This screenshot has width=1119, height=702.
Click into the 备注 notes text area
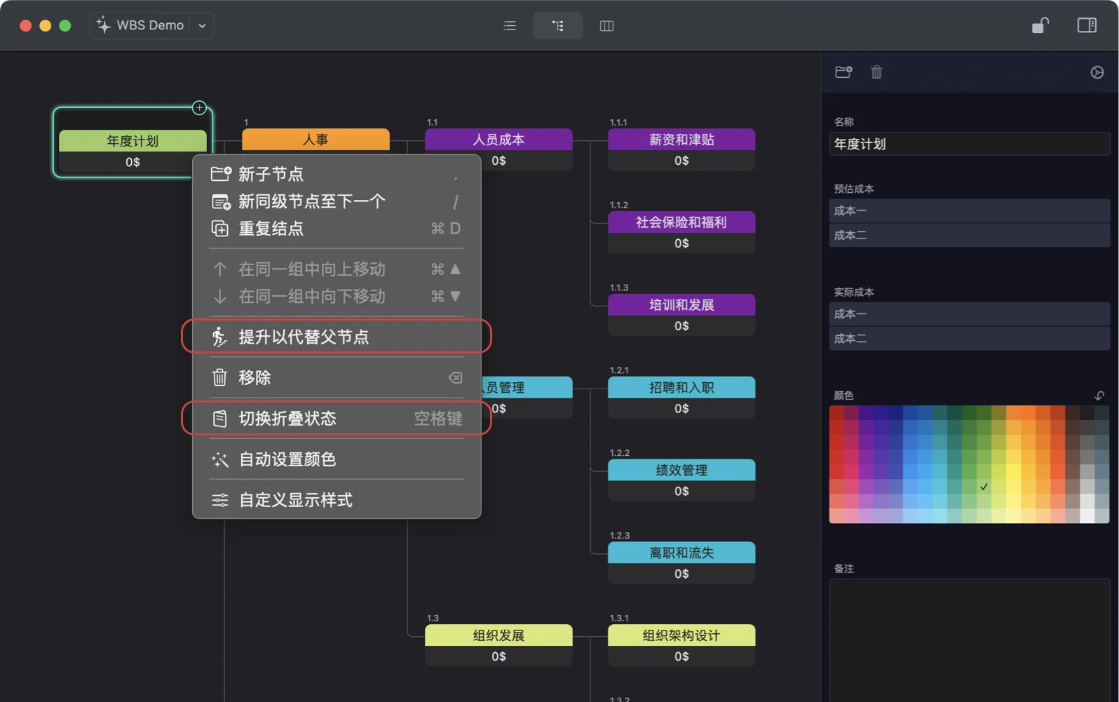click(x=969, y=640)
